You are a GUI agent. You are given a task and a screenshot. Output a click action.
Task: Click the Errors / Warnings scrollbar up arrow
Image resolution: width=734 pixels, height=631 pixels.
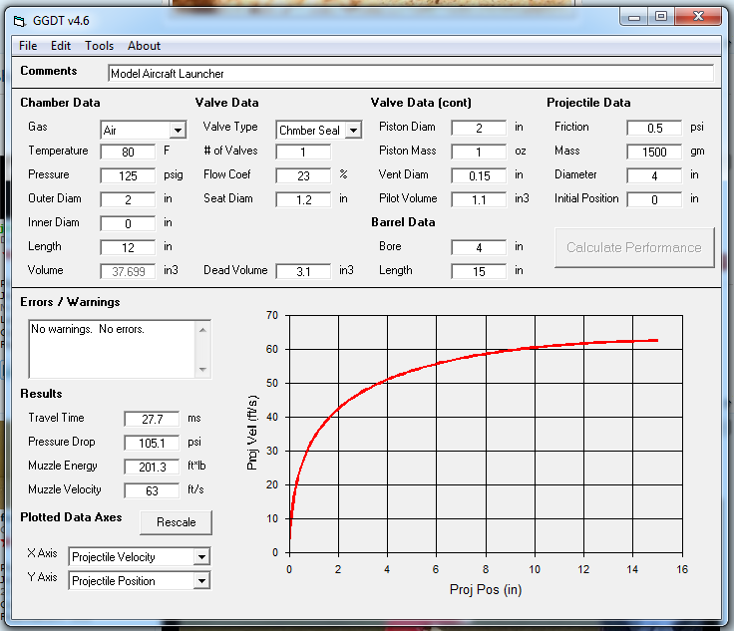[204, 328]
